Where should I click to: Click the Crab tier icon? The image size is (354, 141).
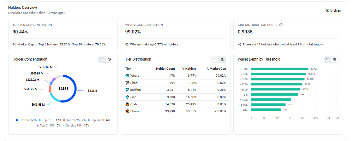coord(127,104)
